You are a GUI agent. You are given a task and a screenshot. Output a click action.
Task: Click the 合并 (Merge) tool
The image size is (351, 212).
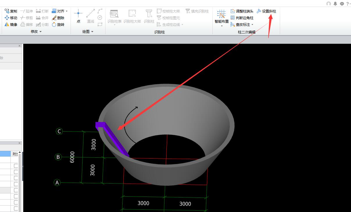click(42, 18)
